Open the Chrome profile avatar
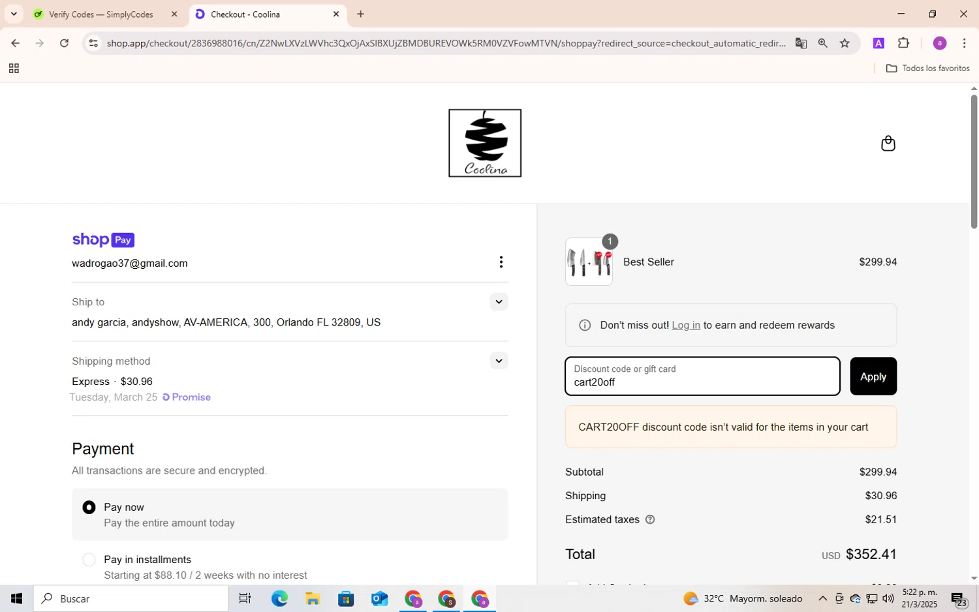This screenshot has height=612, width=979. pos(940,43)
